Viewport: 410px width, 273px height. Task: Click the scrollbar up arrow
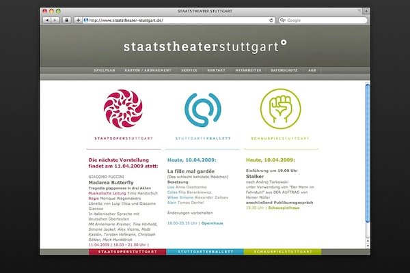(x=368, y=241)
